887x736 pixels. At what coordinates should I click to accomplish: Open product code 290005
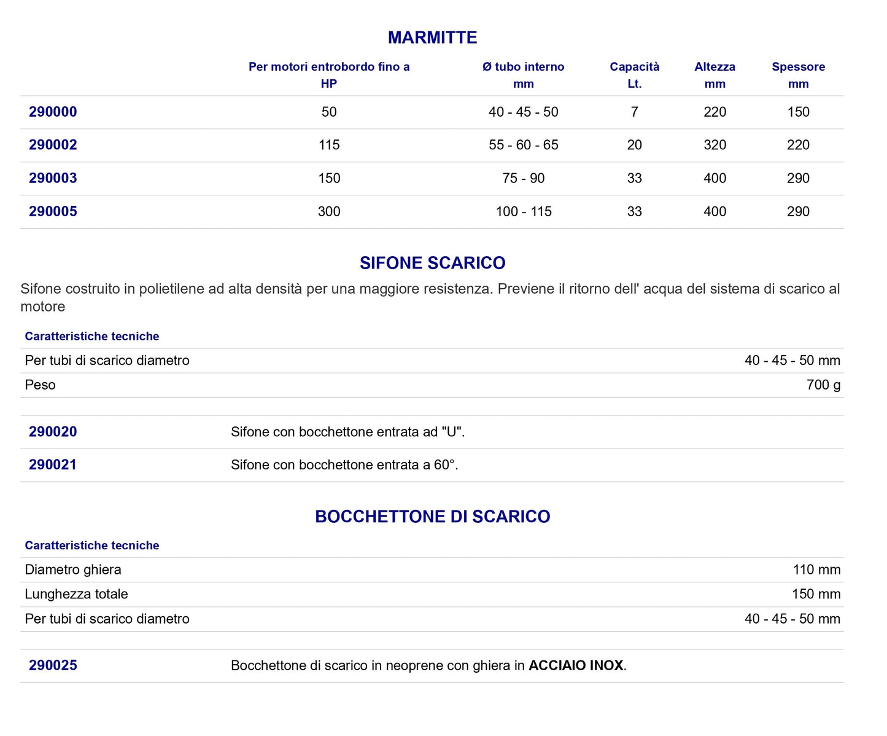click(53, 211)
